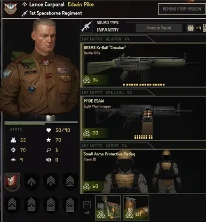Click the Remove From Mission button
The width and height of the screenshot is (206, 222).
[182, 9]
